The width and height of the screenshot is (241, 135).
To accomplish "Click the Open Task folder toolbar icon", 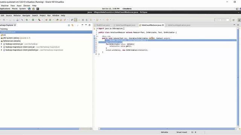I will (61, 20).
